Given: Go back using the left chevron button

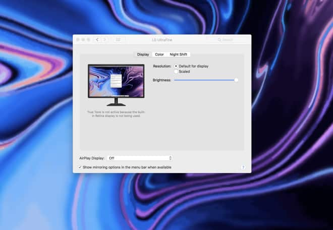Looking at the screenshot, I should 97,39.
